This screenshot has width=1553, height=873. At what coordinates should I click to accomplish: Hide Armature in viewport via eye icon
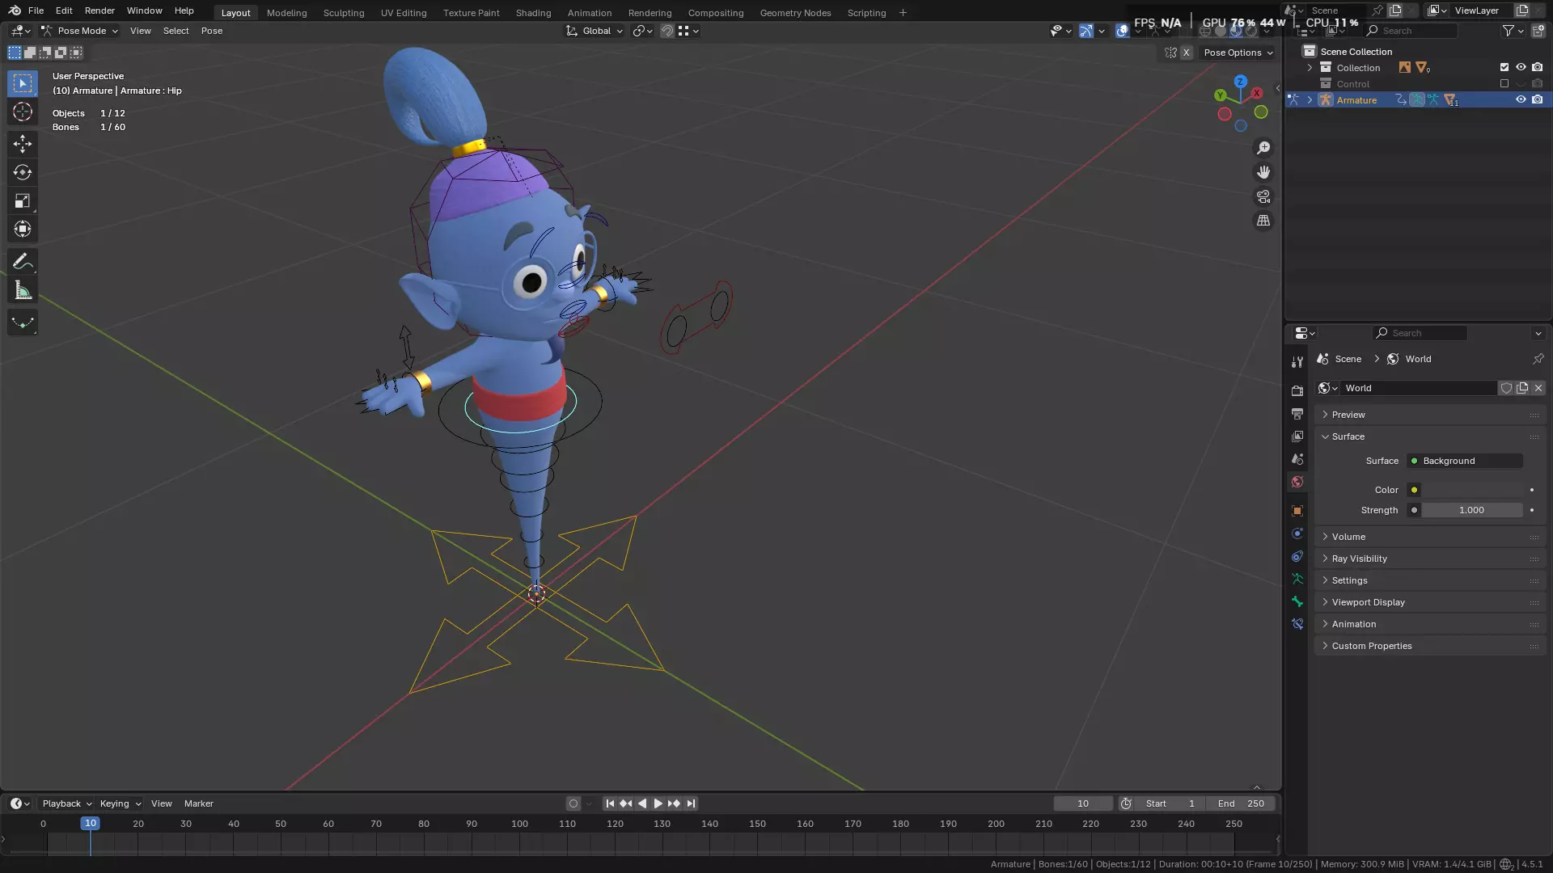click(1521, 99)
